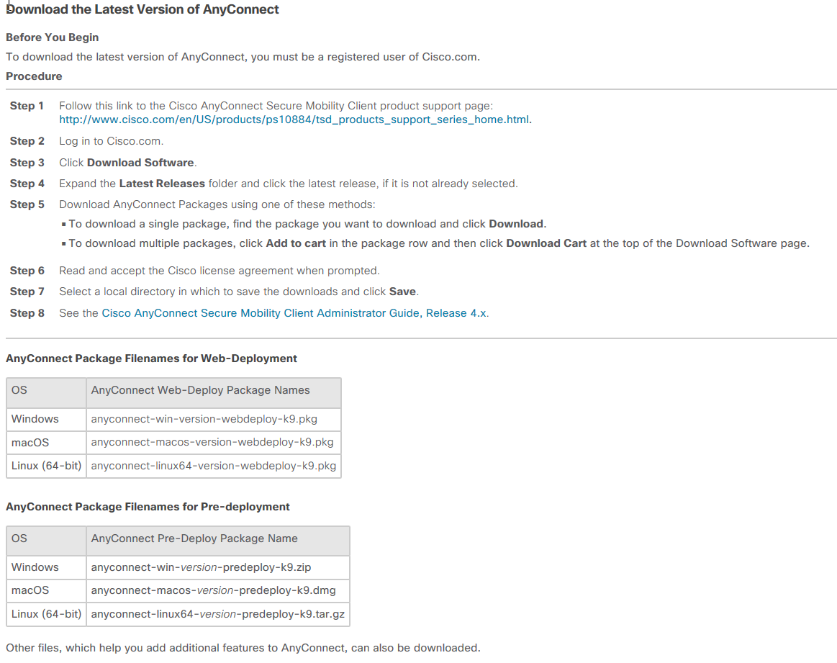Viewport: 837px width, 663px height.
Task: Click the bold 'Save' text in Step 7
Action: [x=402, y=292]
